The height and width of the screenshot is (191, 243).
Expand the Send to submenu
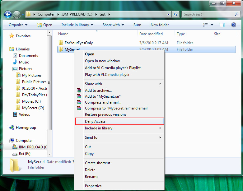119,137
